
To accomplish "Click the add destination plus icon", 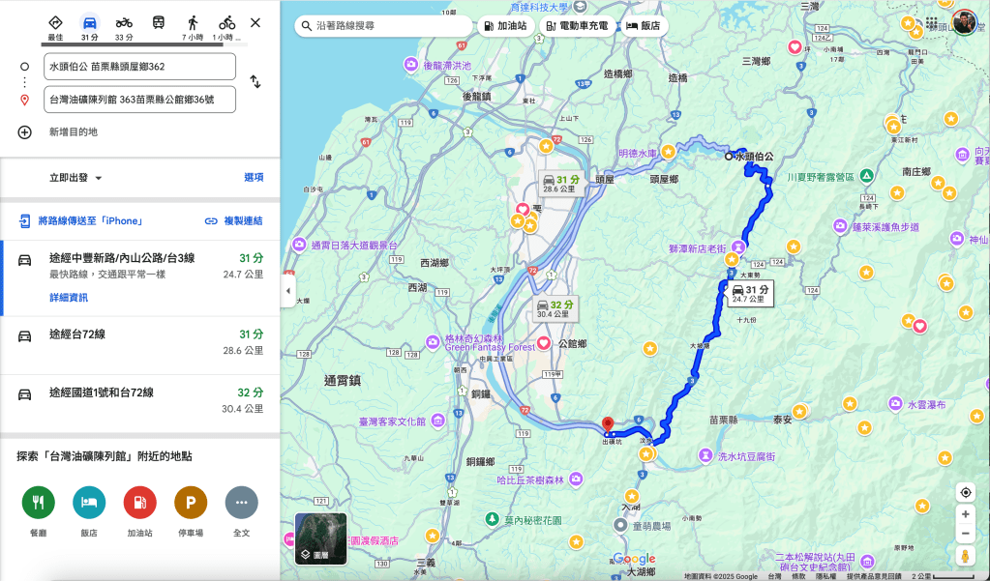I will click(25, 131).
